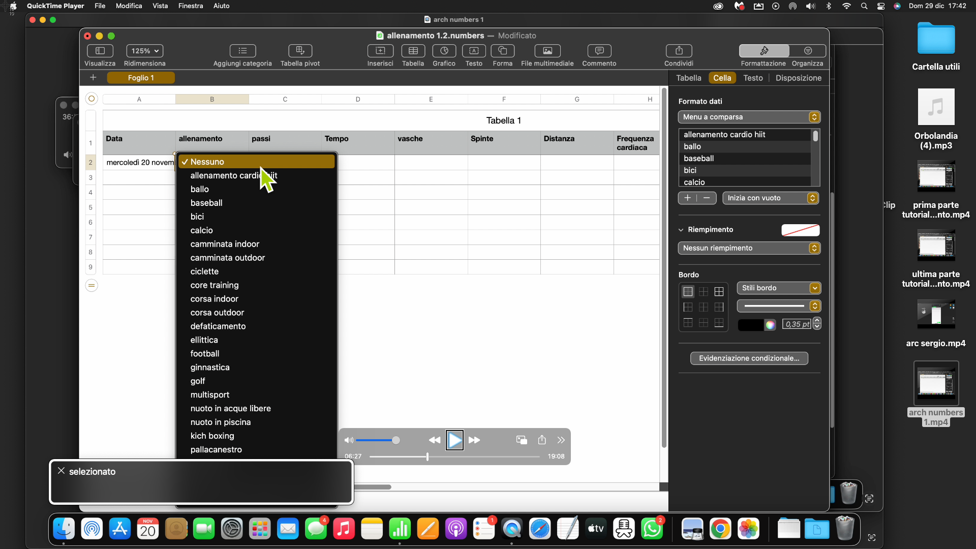The height and width of the screenshot is (549, 976).
Task: Click QuickTime rewind button
Action: (435, 440)
